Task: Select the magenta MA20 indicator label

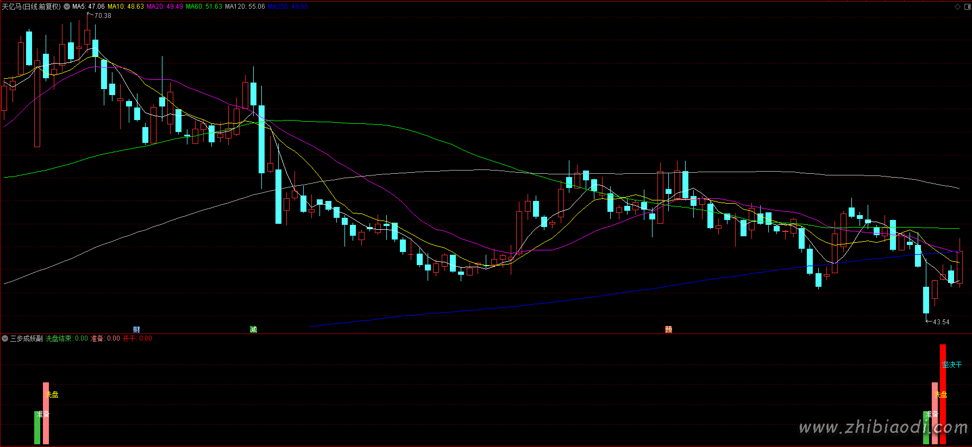Action: click(x=165, y=7)
